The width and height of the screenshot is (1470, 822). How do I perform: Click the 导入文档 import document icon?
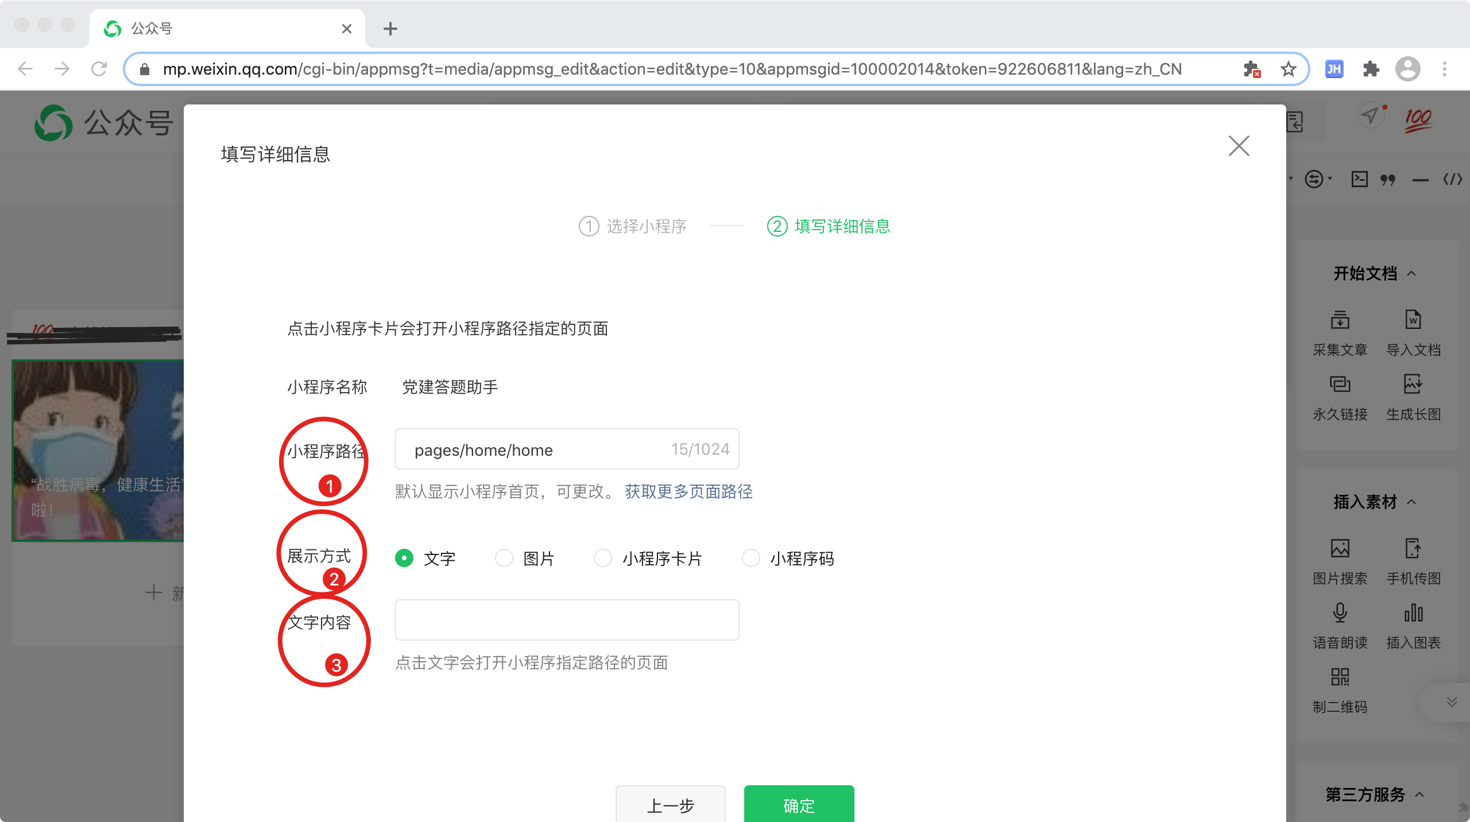pos(1413,320)
